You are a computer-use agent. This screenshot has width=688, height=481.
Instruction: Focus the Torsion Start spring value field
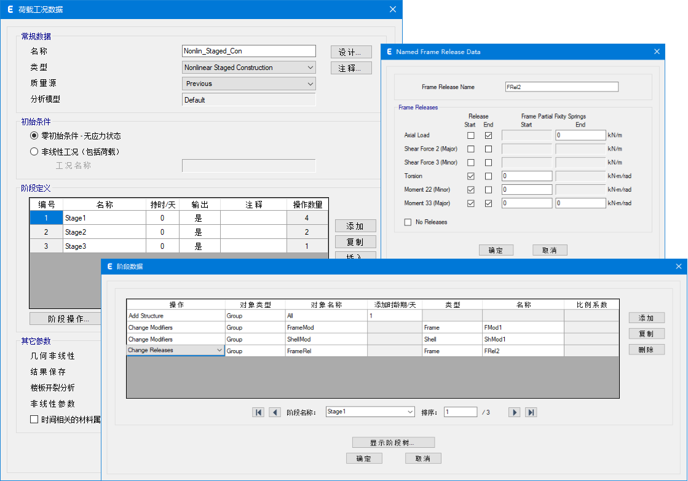click(x=527, y=176)
